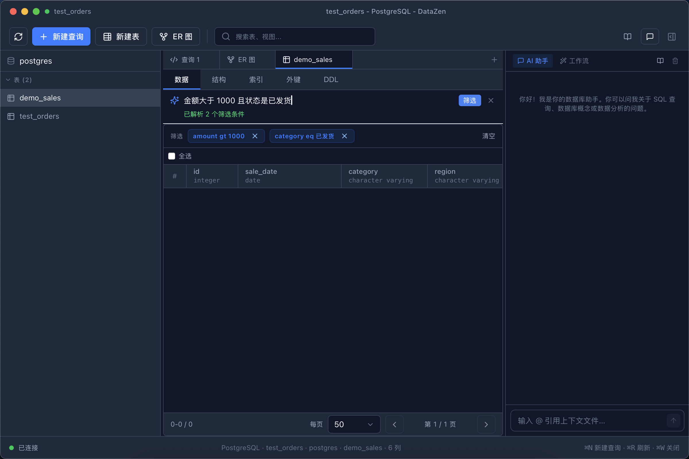Viewport: 689px width, 459px height.
Task: Click the test_orders title next to the green dot
Action: [72, 11]
